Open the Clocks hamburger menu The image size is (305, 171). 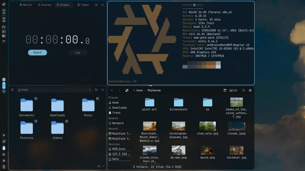tap(96, 5)
